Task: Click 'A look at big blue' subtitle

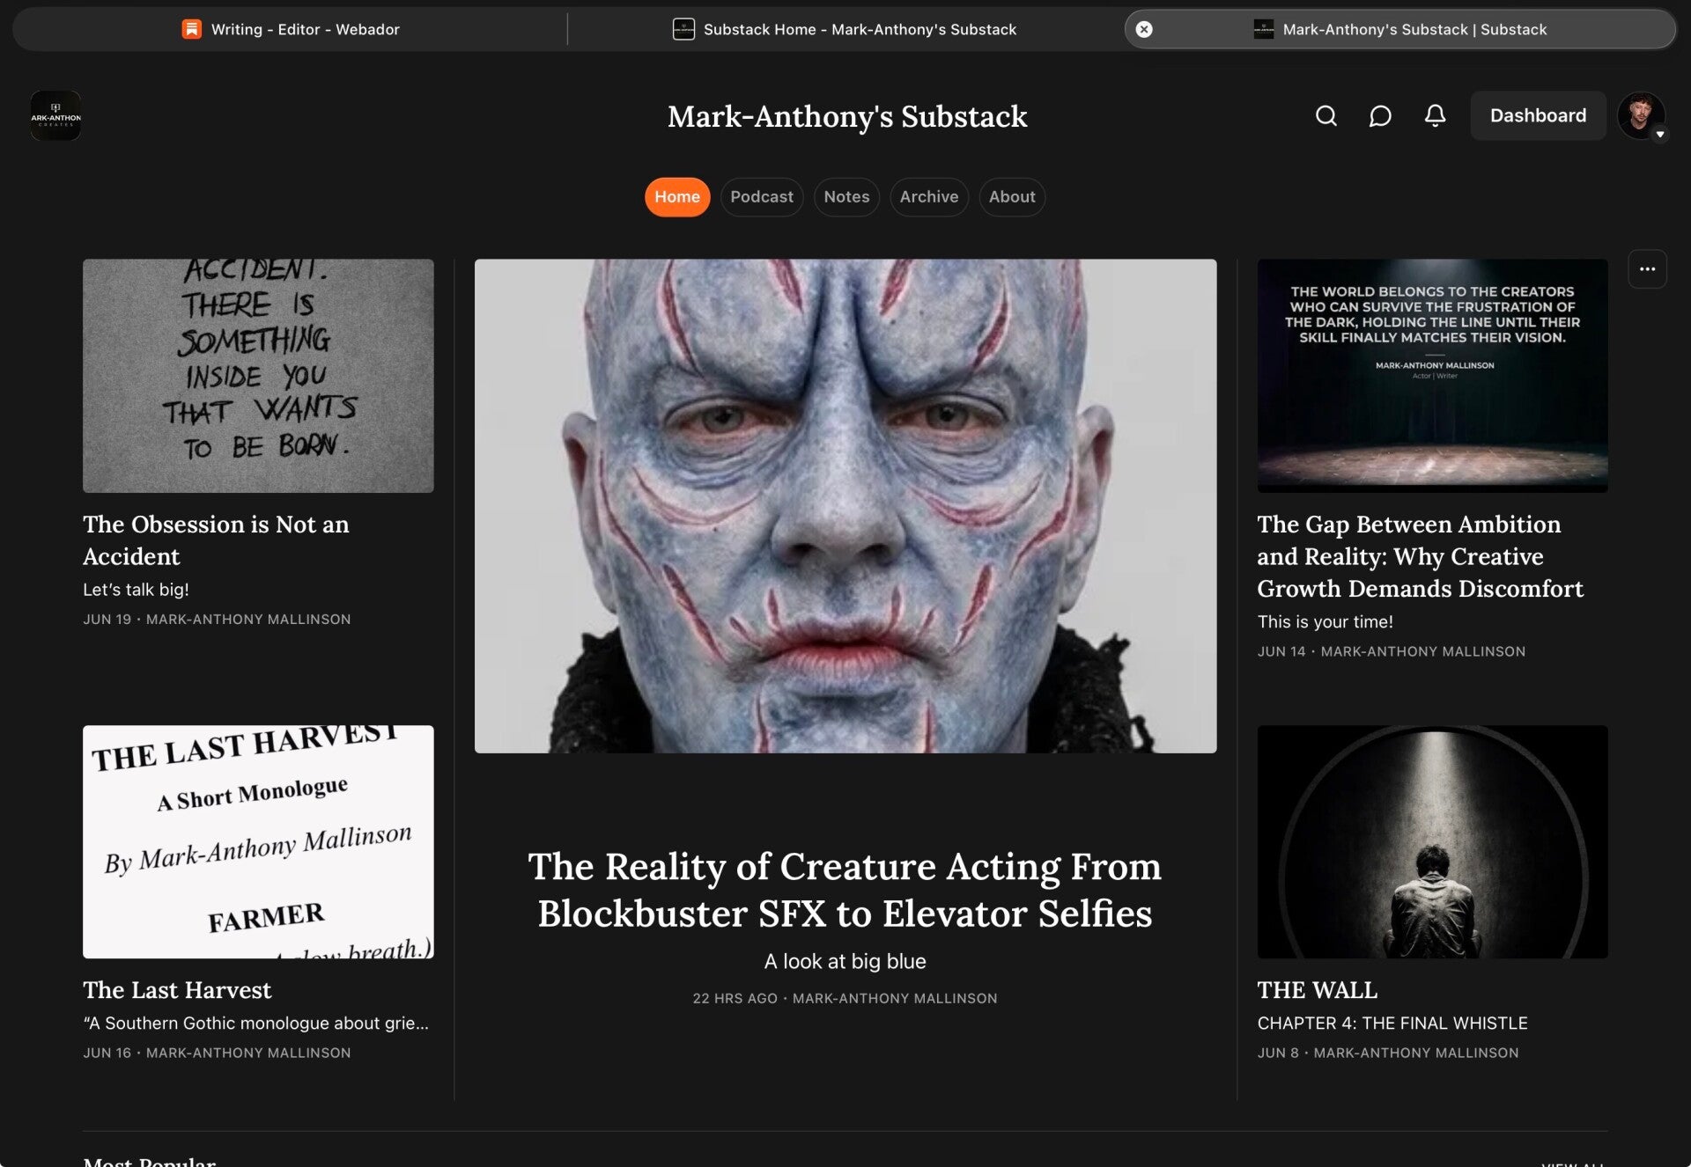Action: click(845, 961)
